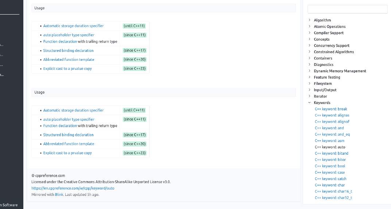Image resolution: width=391 pixels, height=209 pixels.
Task: Select Concurrency Support in the sidebar
Action: tap(331, 46)
